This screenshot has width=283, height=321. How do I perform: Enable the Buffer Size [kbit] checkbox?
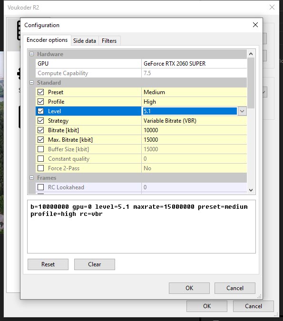[x=41, y=149]
